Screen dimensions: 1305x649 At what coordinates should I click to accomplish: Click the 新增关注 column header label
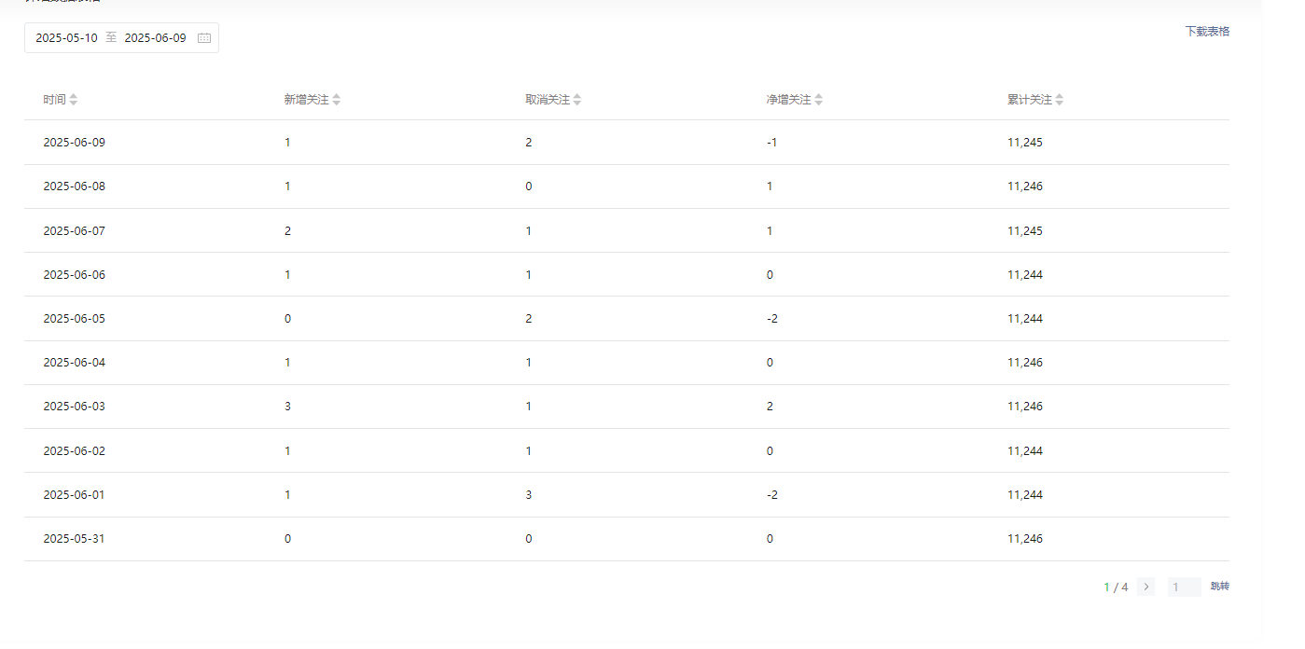coord(307,100)
